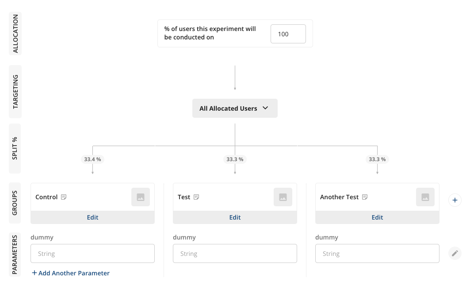Click the 33.4 % split label
Screen dimensions: 470x282
pos(92,159)
